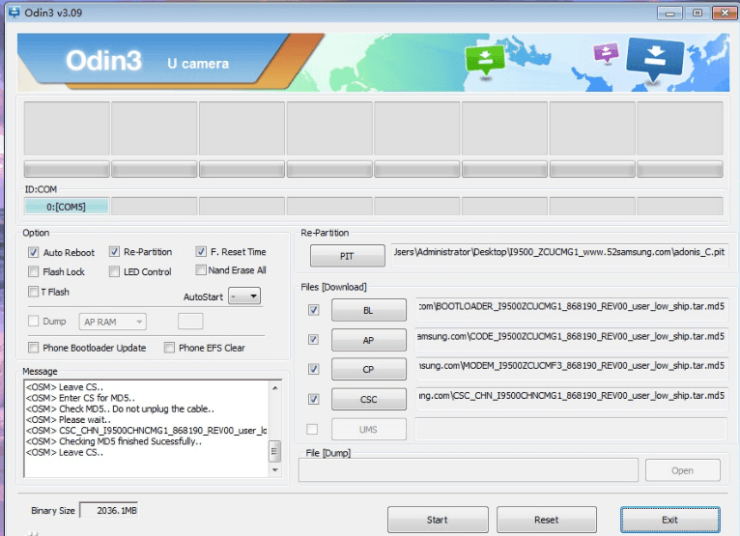The height and width of the screenshot is (536, 740).
Task: Uncheck the Re-Partition option
Action: [114, 252]
